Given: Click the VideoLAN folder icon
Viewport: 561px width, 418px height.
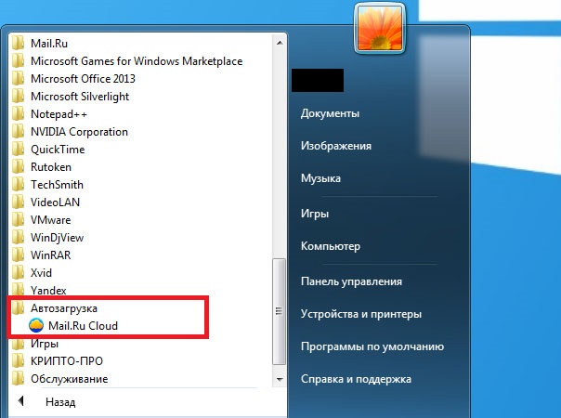Looking at the screenshot, I should [18, 202].
